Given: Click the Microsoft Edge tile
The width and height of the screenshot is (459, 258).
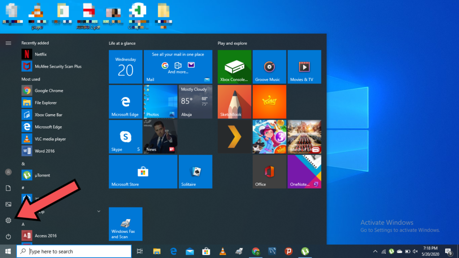Looking at the screenshot, I should pos(126,102).
